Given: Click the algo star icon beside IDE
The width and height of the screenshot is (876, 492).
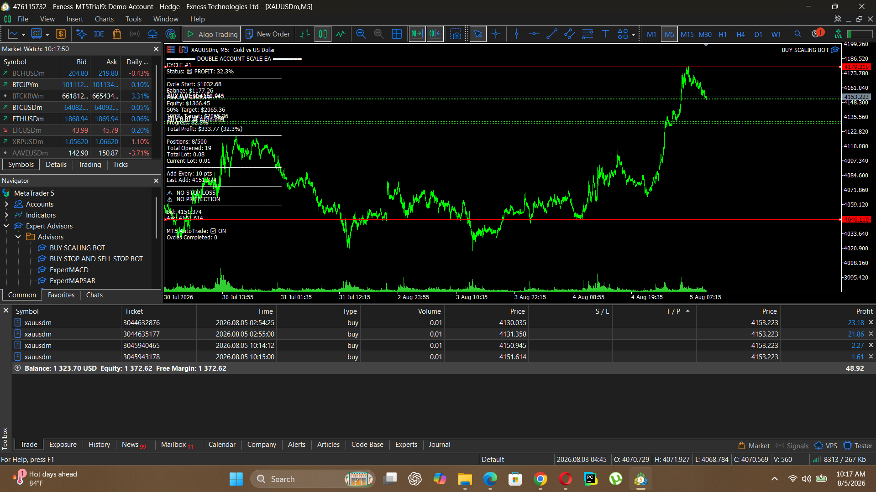Looking at the screenshot, I should click(81, 34).
